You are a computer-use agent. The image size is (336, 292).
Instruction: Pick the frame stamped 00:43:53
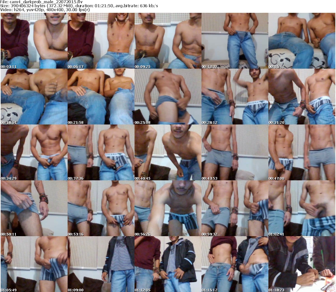point(235,152)
